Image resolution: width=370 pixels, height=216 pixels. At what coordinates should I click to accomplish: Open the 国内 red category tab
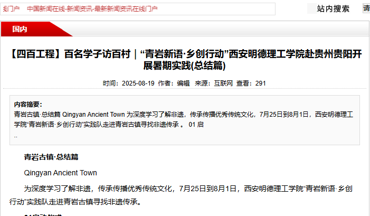[x=20, y=29]
